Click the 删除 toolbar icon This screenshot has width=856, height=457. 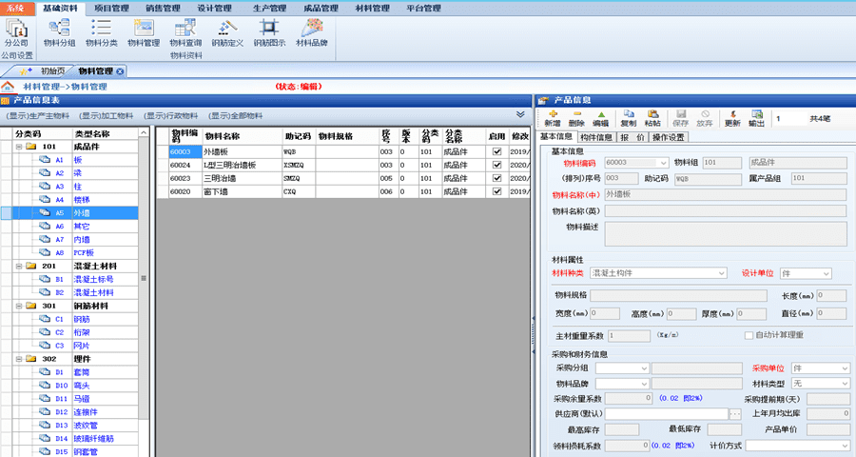[x=576, y=117]
